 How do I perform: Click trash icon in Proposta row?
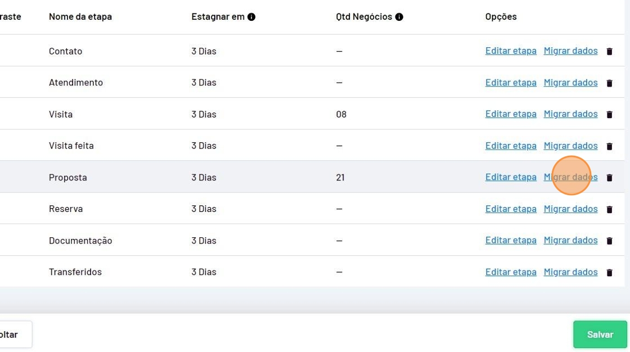pyautogui.click(x=609, y=178)
